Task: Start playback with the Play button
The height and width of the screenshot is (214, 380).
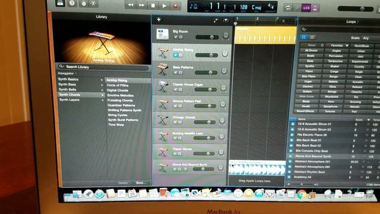Action: (x=164, y=5)
